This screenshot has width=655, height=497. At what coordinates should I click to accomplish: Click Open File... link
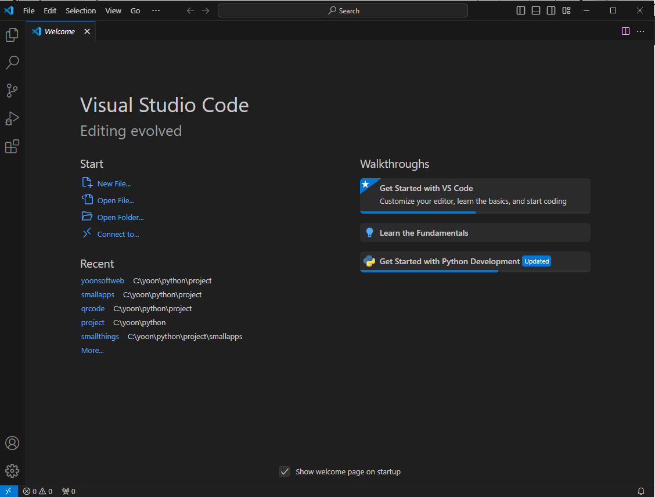116,200
